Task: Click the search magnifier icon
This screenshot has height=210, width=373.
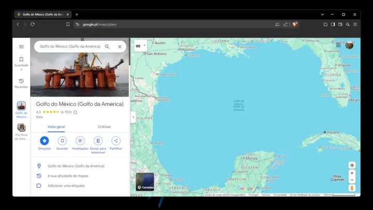Action: (107, 47)
